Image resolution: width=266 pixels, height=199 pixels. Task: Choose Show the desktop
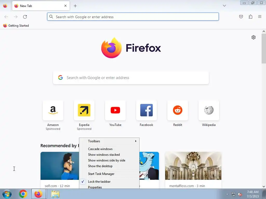tap(109, 166)
